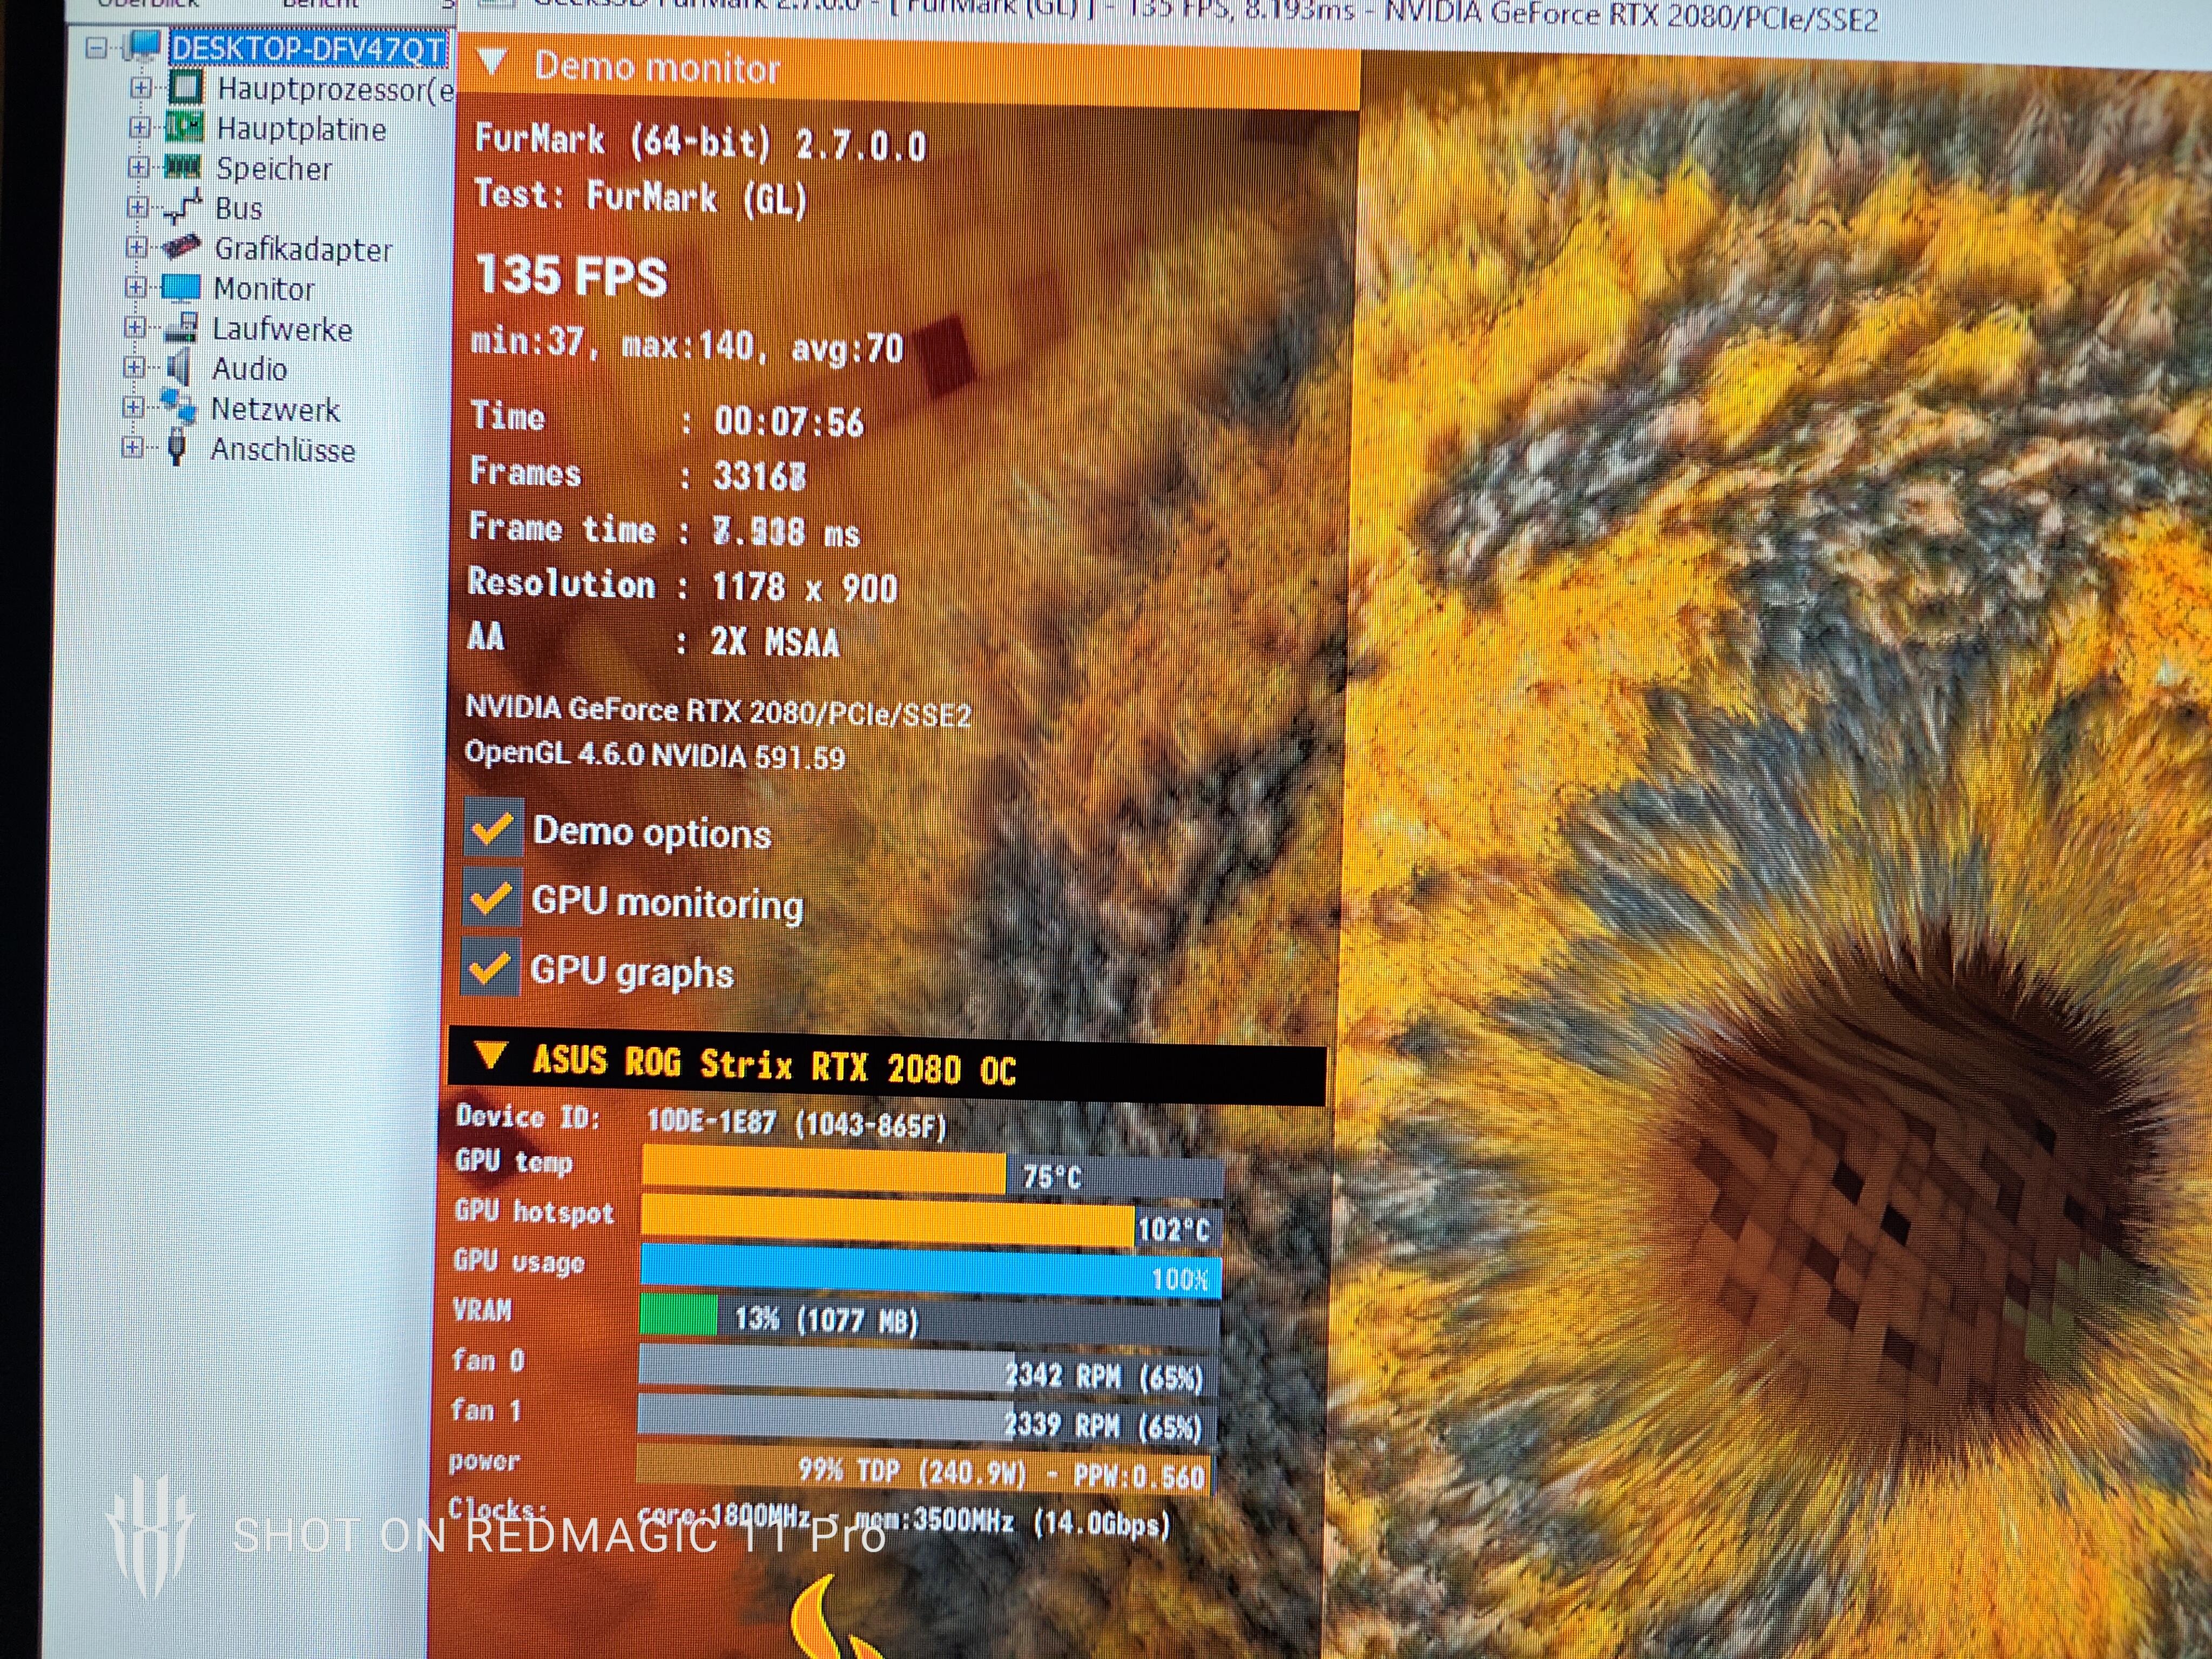This screenshot has width=2212, height=1659.
Task: Click the Hauptplatine motherboard icon
Action: (x=184, y=127)
